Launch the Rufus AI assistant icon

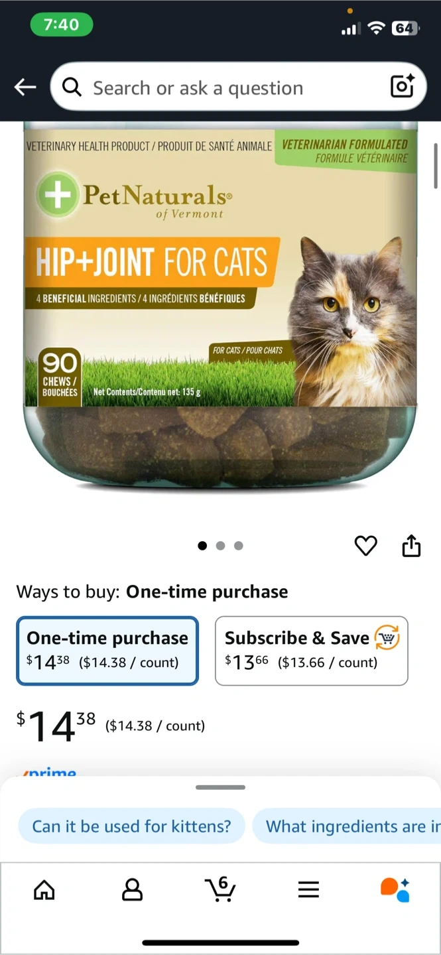coord(395,889)
